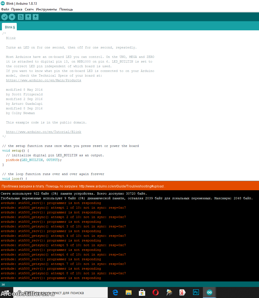Click the console line 'Скетч использует 922 байт'
The height and width of the screenshot is (298, 259).
(74, 194)
